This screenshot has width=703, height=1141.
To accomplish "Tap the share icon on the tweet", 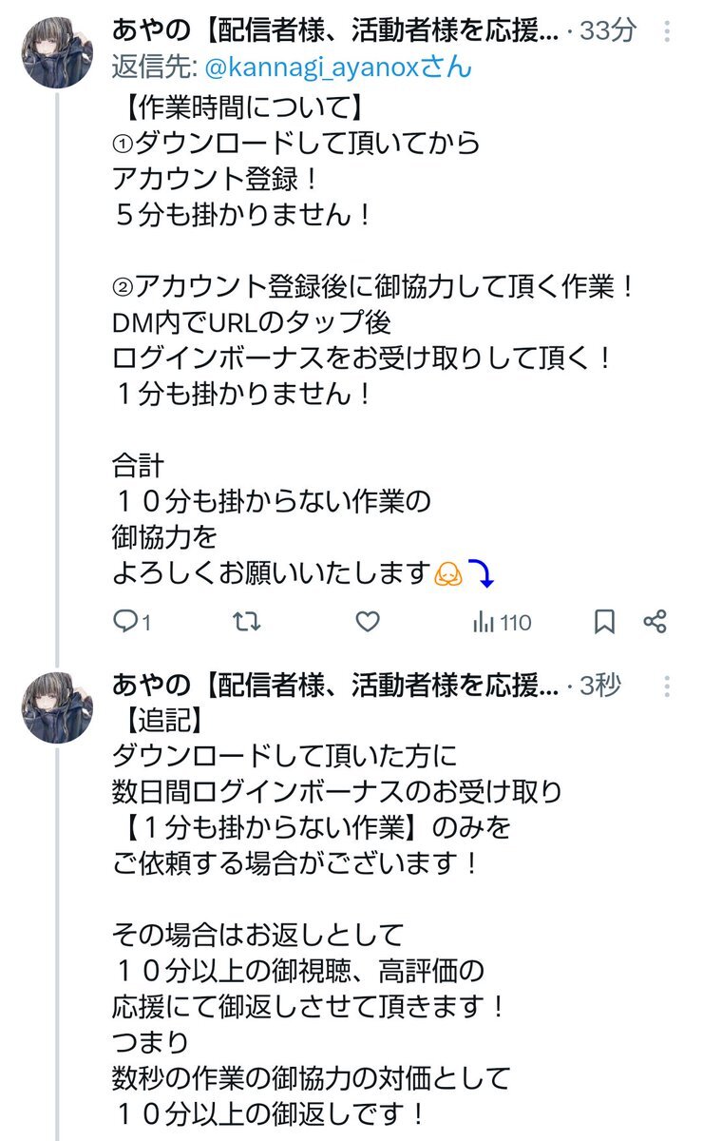I will [655, 622].
